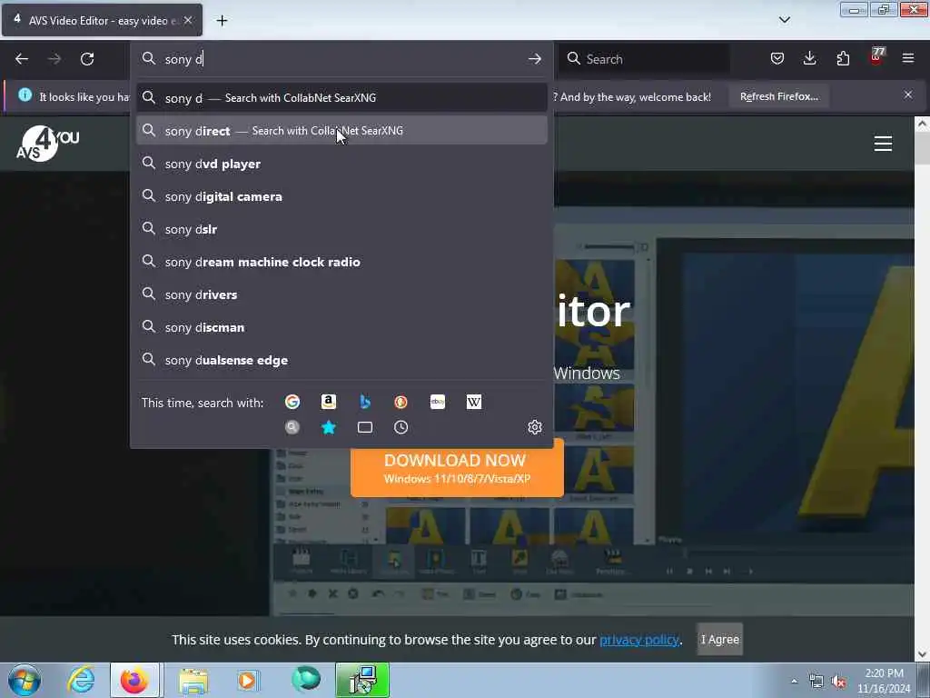This screenshot has width=930, height=698.
Task: Open the Windows Start menu
Action: (25, 680)
